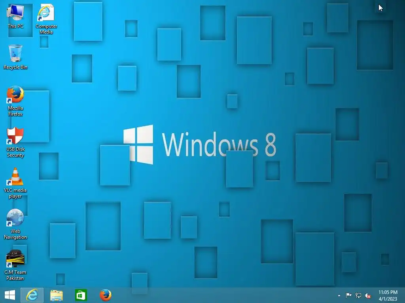Launch Windows Store from taskbar

point(81,295)
